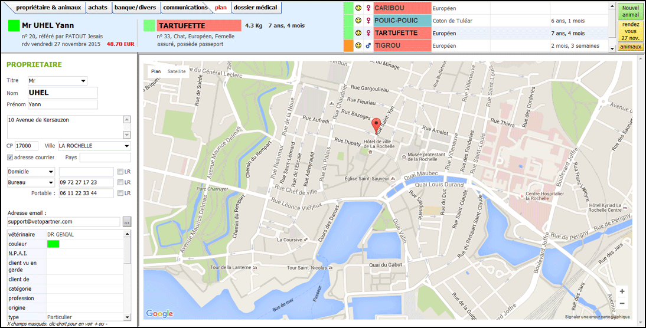Click the CP postal code field
646x328 pixels.
27,146
